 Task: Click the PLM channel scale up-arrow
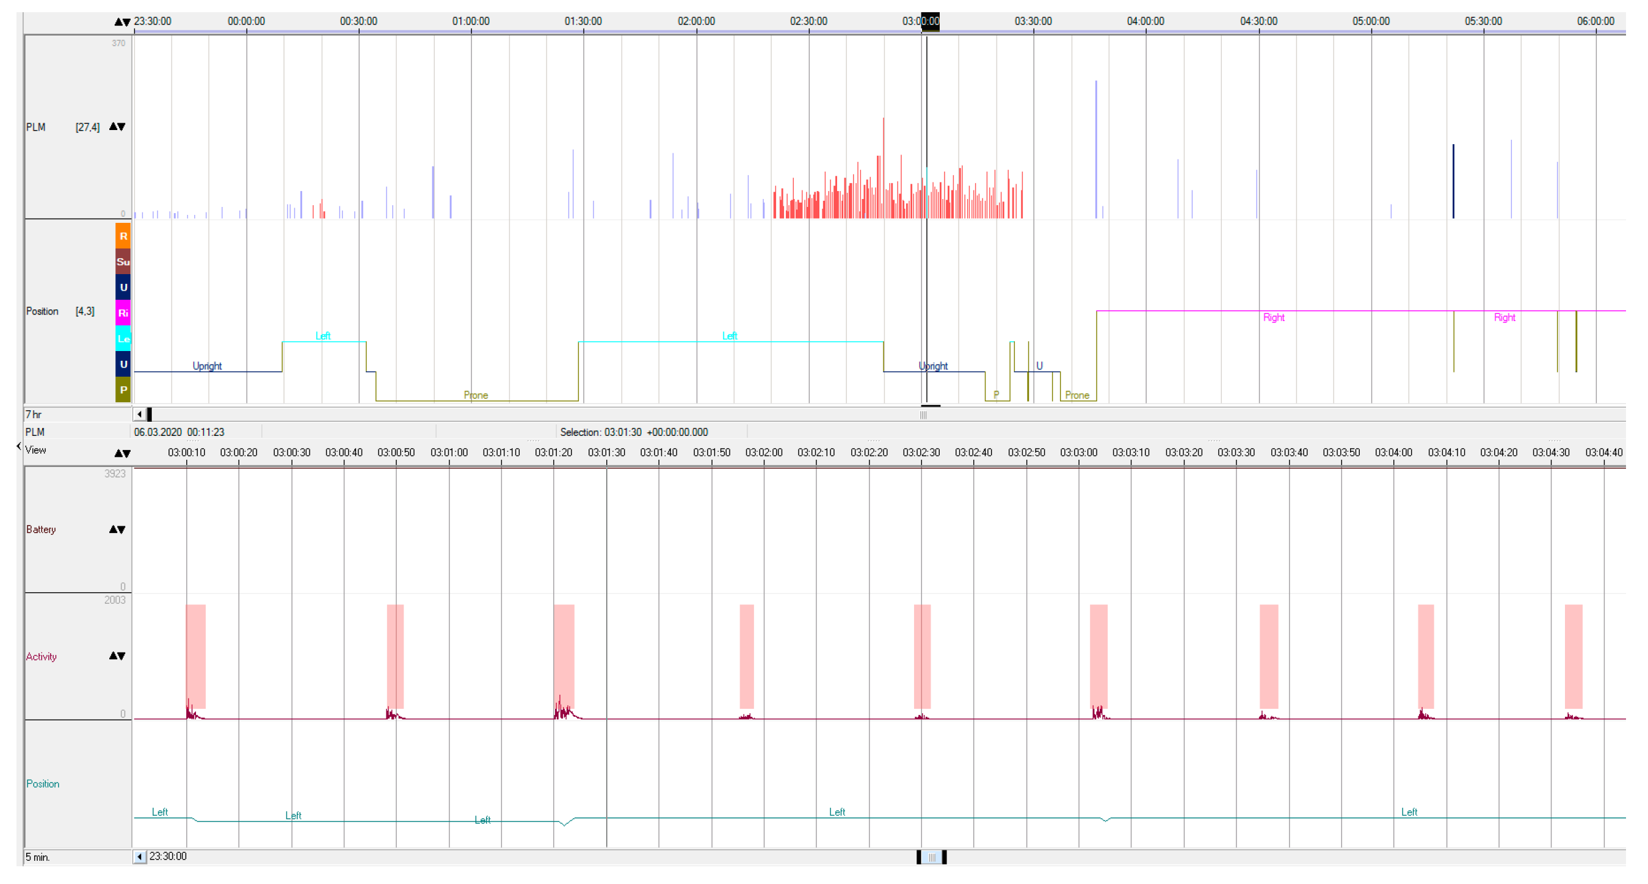click(x=113, y=126)
